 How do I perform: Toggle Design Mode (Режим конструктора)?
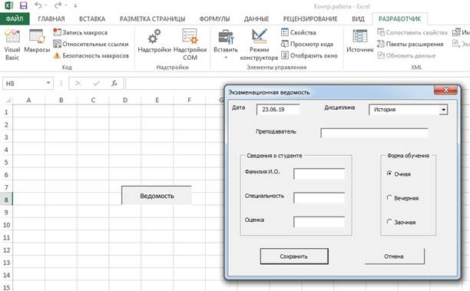[259, 45]
